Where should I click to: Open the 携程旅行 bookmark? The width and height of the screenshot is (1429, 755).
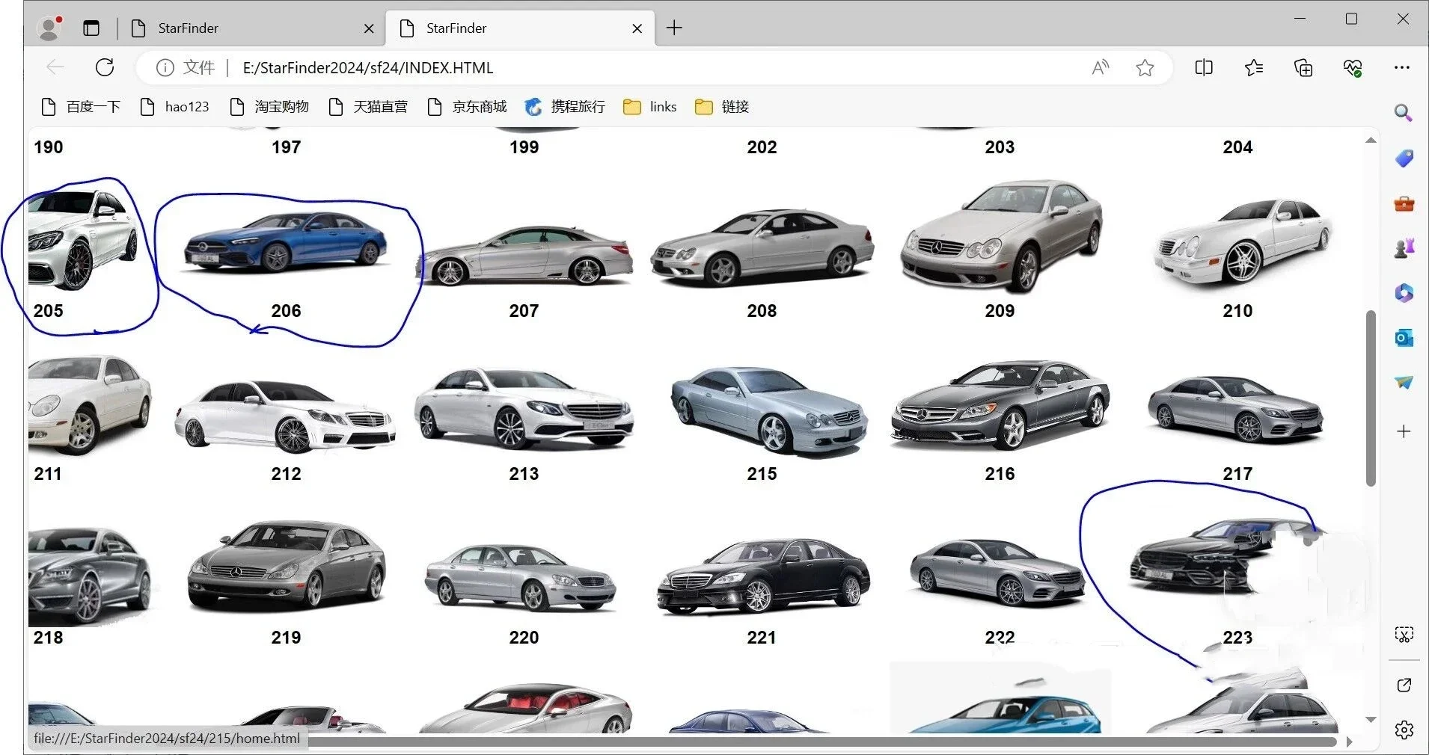tap(566, 107)
